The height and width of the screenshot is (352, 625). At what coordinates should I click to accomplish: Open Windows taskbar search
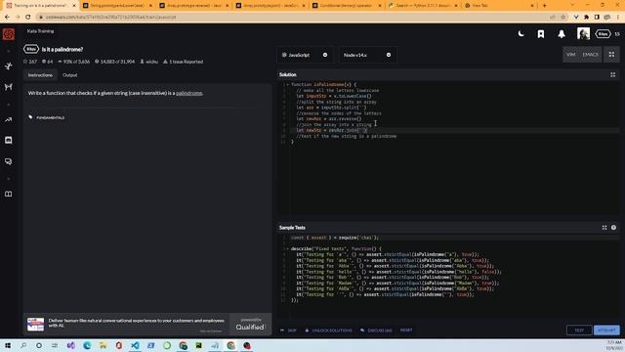pos(23,345)
